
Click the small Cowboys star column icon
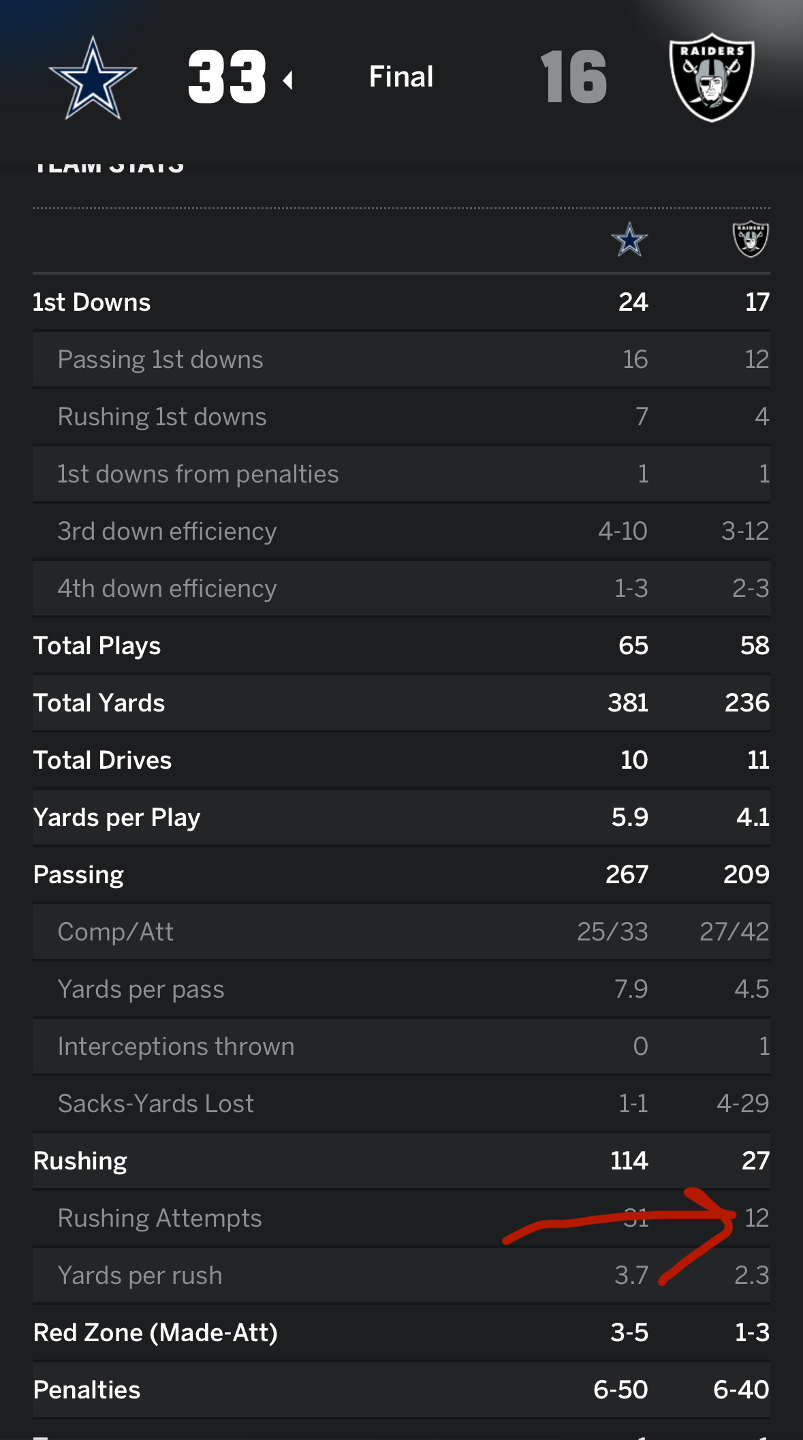coord(629,240)
